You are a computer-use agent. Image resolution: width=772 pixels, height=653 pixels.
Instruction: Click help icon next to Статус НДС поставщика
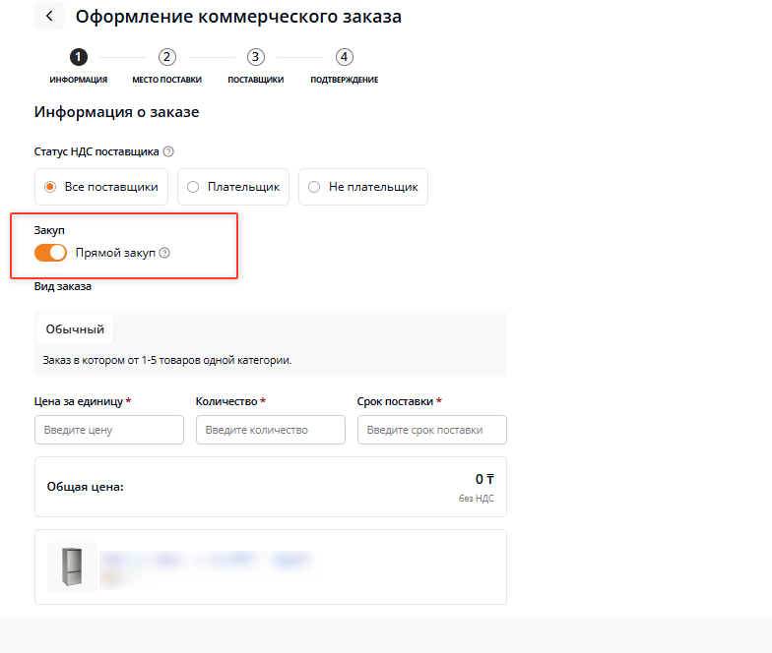click(x=168, y=151)
